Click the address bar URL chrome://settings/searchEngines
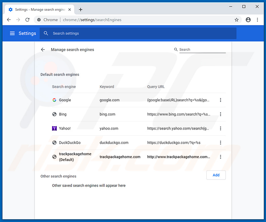Screen dimensions: 266x222 point(92,20)
